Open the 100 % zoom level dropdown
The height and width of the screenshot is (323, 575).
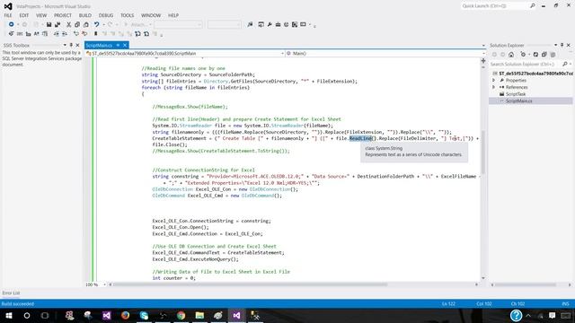pos(104,284)
